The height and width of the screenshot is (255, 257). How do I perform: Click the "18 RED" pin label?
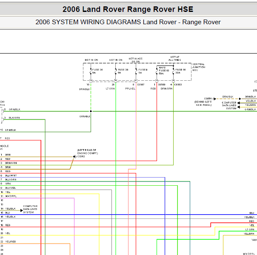[x=6, y=225]
